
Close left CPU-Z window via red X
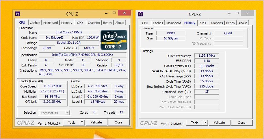(124, 13)
